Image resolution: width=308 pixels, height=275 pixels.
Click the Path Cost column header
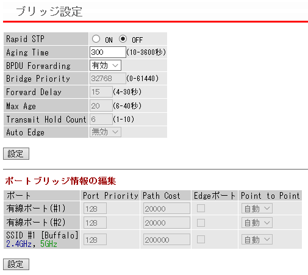(x=162, y=196)
